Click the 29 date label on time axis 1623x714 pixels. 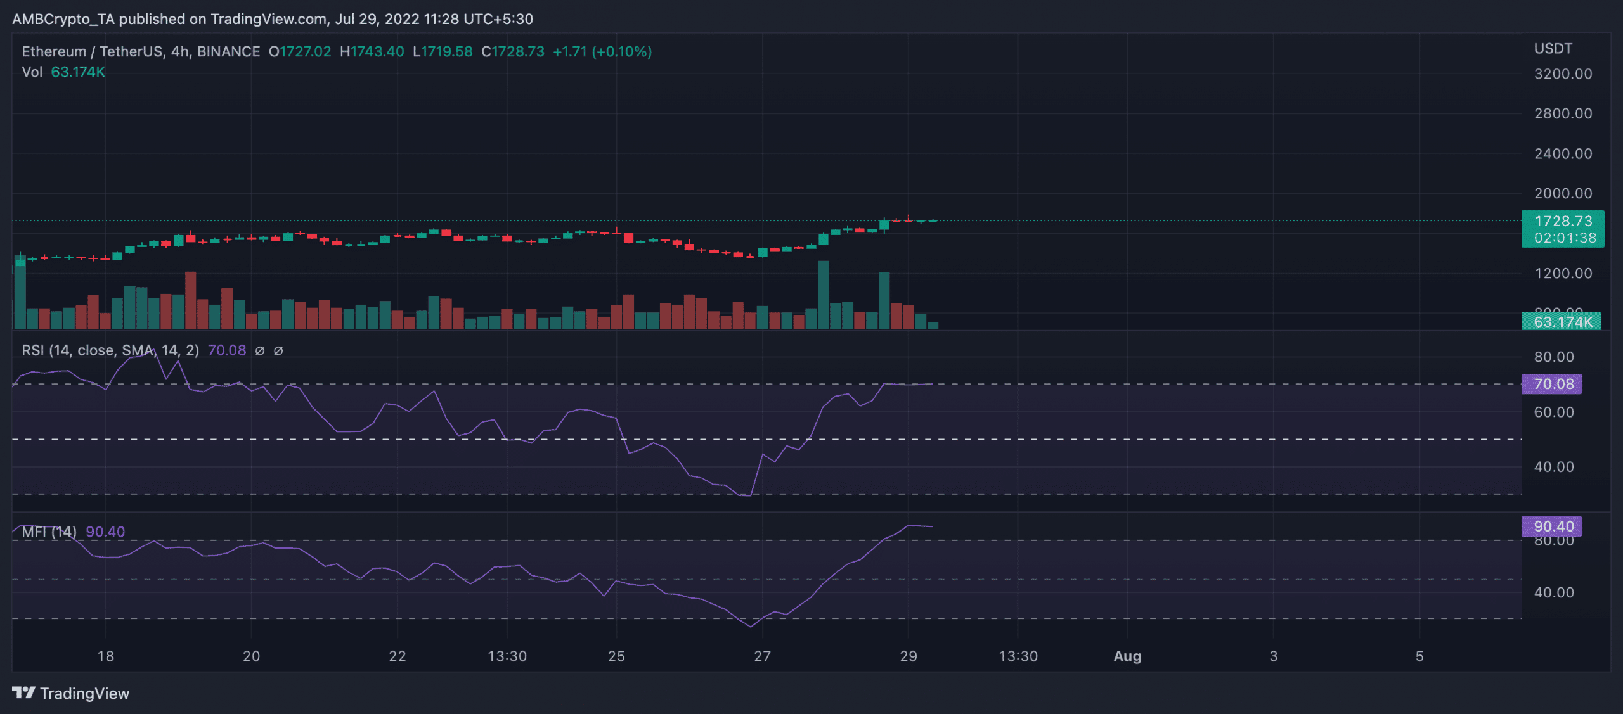(908, 656)
